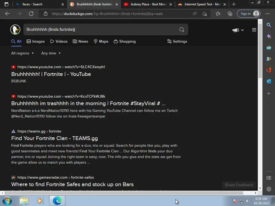Screen dimensions: 275x206
Task: Open a new tab with plus icon
Action: 234,4
